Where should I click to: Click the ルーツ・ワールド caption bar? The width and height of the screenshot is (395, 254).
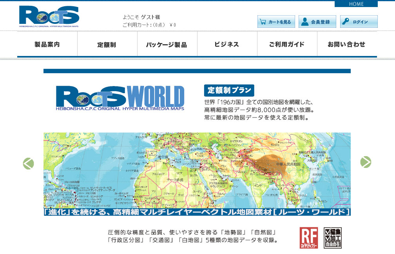197,212
